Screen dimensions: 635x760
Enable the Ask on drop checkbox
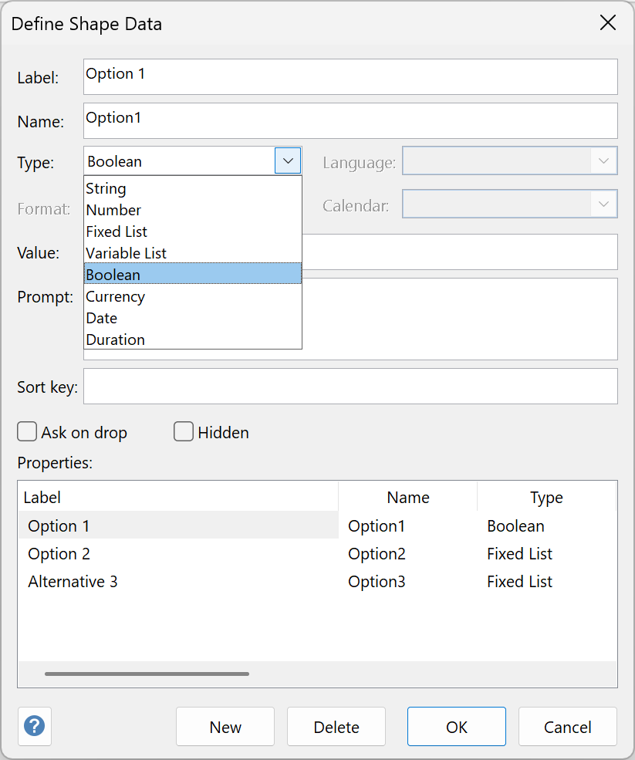pyautogui.click(x=27, y=432)
